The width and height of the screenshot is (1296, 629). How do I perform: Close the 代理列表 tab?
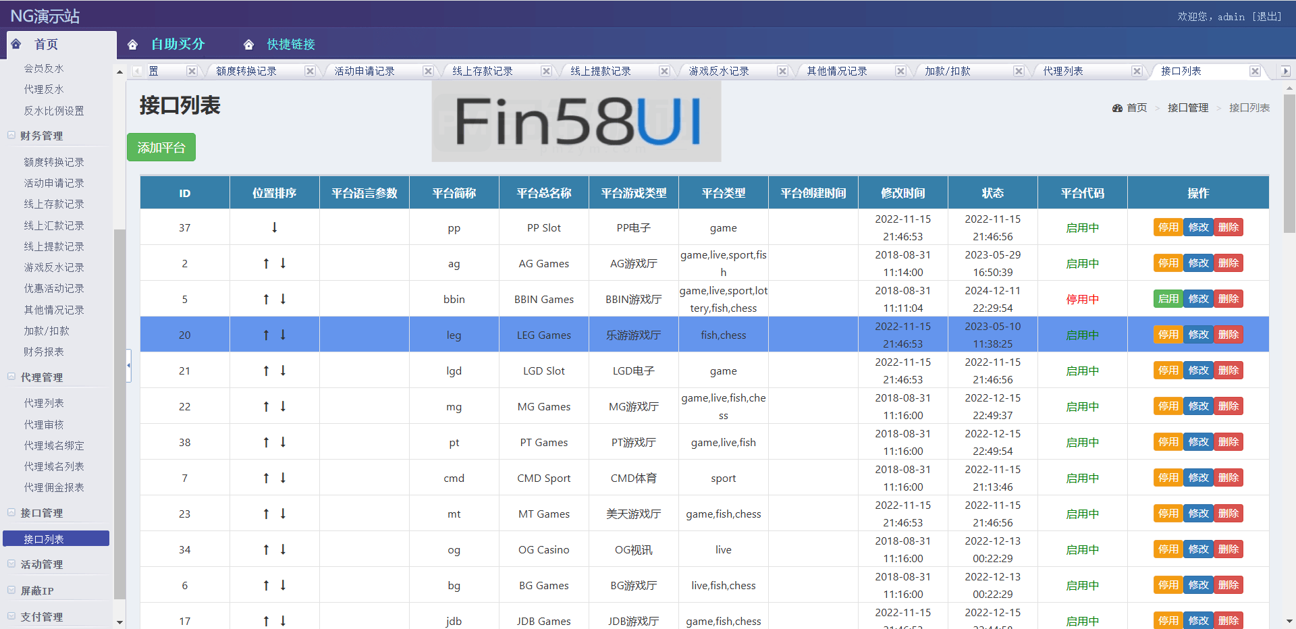click(1137, 71)
